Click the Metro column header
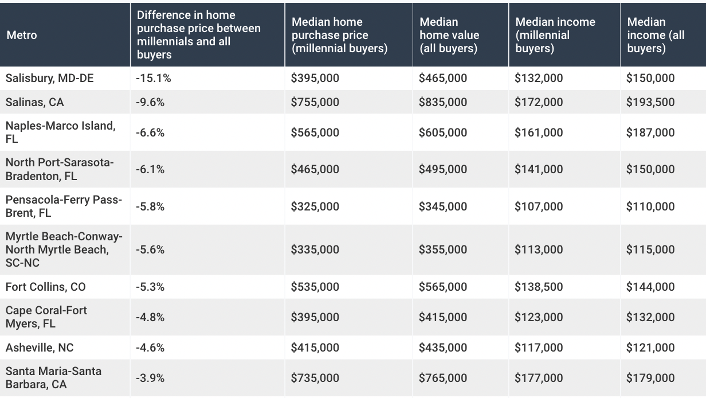This screenshot has width=706, height=398. pos(21,35)
